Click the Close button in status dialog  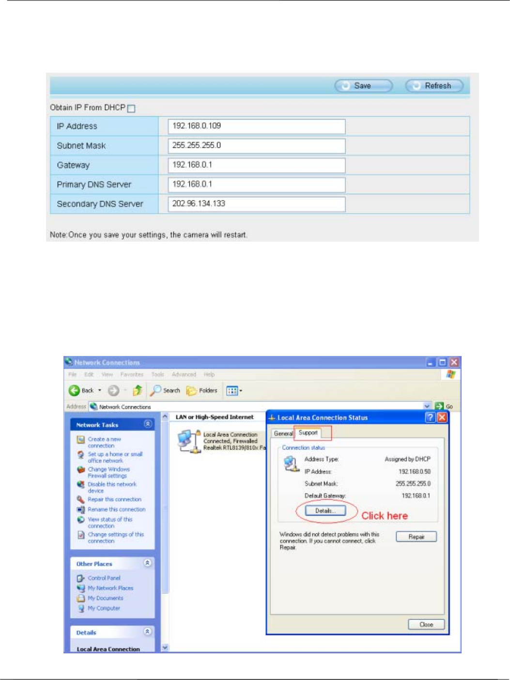[426, 624]
